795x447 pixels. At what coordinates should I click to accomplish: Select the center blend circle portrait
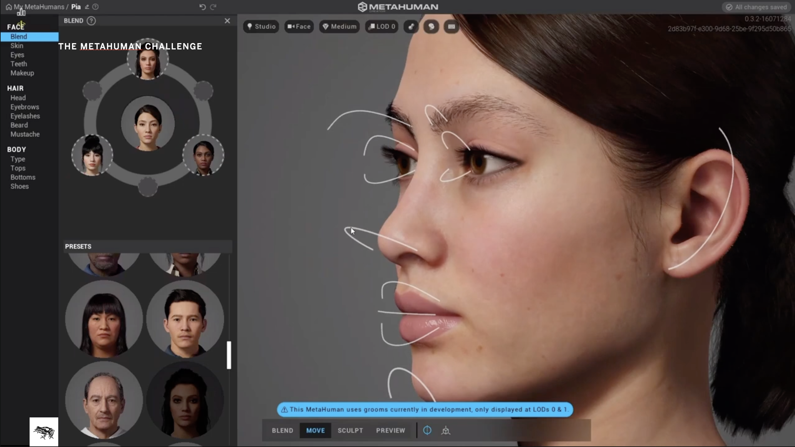[x=148, y=124]
